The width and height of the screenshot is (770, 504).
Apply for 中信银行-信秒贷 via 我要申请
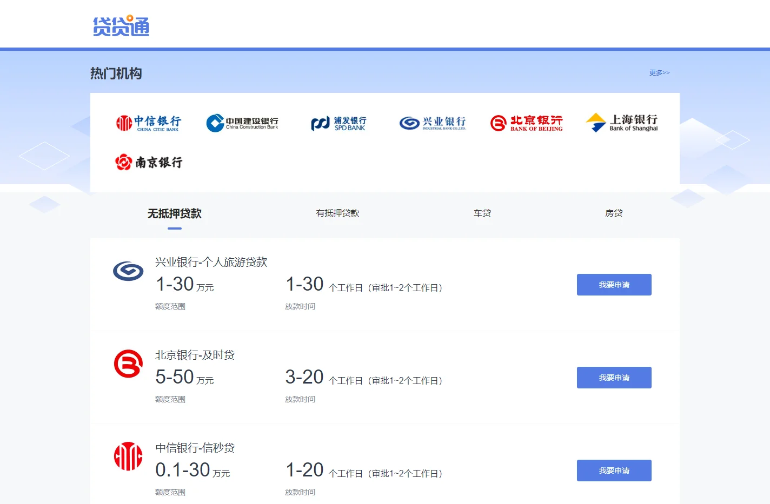[614, 471]
